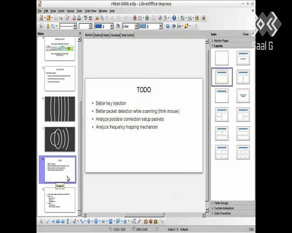Insert a table using the Table icon
Screen dimensions: 292x233
tap(140, 18)
